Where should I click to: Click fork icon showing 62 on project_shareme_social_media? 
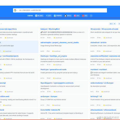point(47,51)
